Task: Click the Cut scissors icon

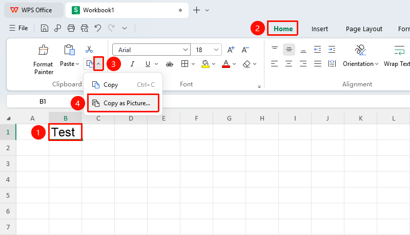Action: click(x=89, y=50)
